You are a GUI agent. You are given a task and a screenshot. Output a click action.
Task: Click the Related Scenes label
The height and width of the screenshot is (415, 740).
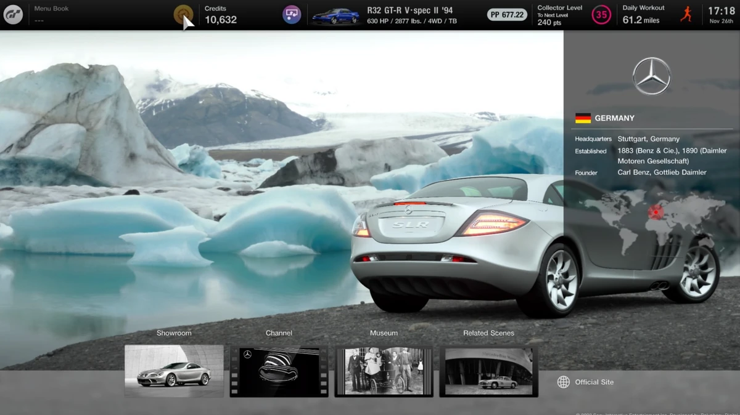[x=488, y=333]
